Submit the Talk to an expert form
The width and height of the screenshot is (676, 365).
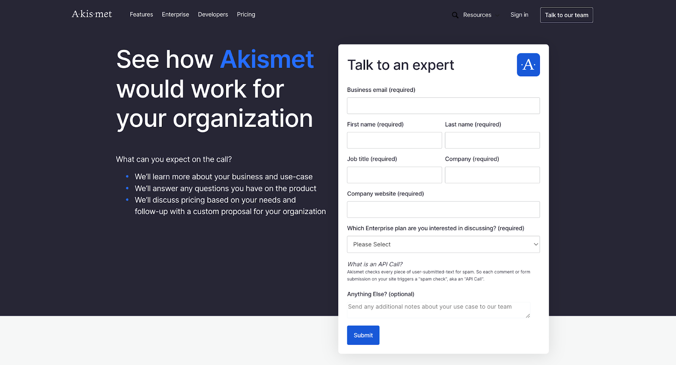point(363,335)
